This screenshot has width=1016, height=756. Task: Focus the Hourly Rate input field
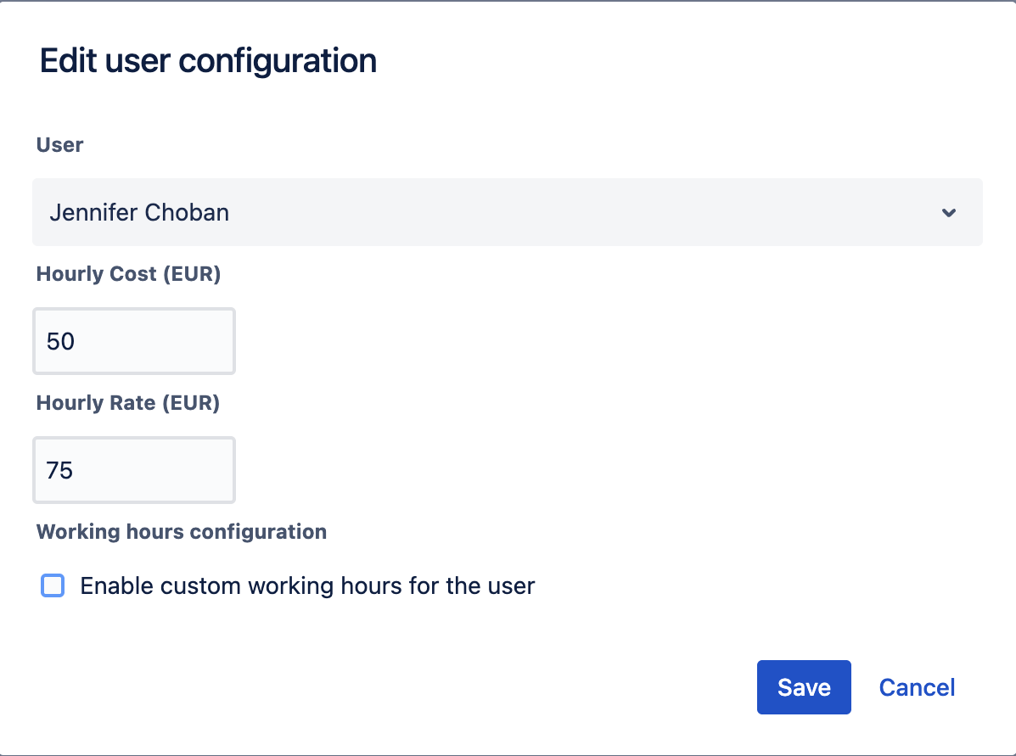133,470
